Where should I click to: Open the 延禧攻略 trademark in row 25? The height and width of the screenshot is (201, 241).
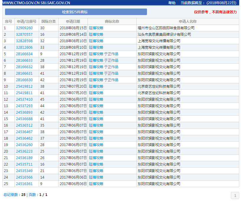tap(96, 184)
